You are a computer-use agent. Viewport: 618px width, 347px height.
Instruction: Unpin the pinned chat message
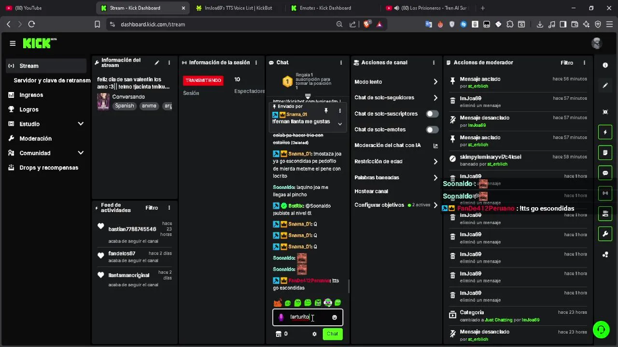(326, 111)
